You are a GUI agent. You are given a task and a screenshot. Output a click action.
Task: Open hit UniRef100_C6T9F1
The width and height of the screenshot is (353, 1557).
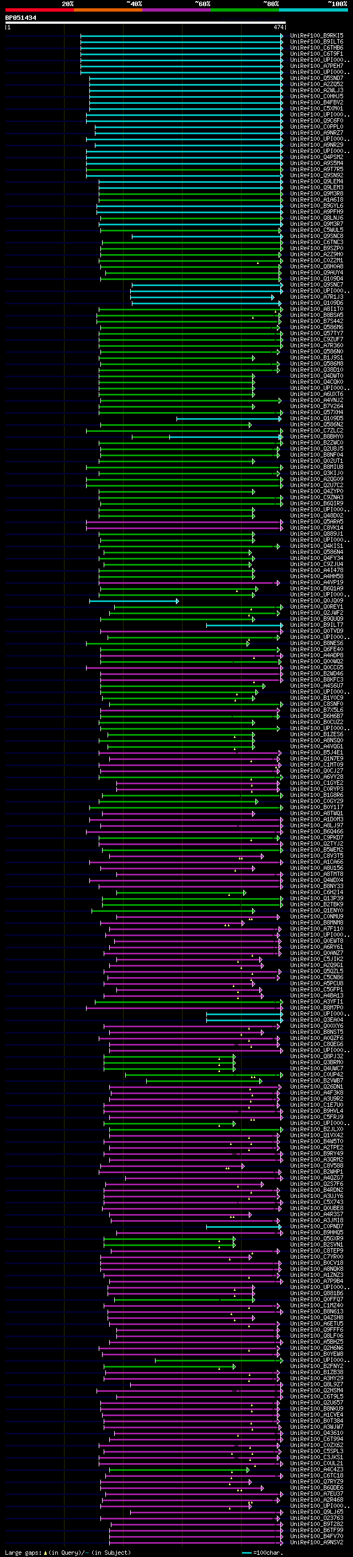point(317,54)
